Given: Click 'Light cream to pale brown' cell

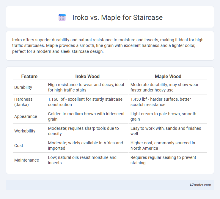Looking at the screenshot, I should coord(168,116).
